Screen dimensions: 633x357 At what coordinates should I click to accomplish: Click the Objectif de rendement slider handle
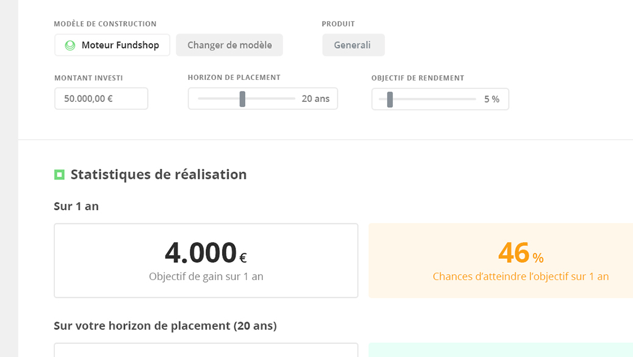tap(390, 99)
